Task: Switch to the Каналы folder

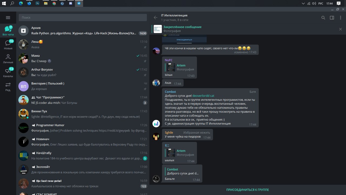Action: (8, 73)
